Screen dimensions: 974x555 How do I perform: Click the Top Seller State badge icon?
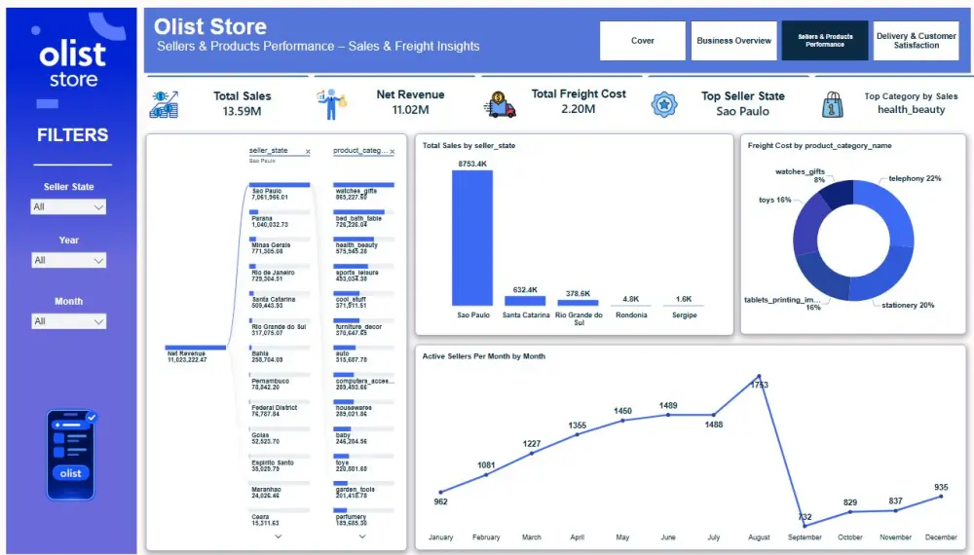point(664,104)
